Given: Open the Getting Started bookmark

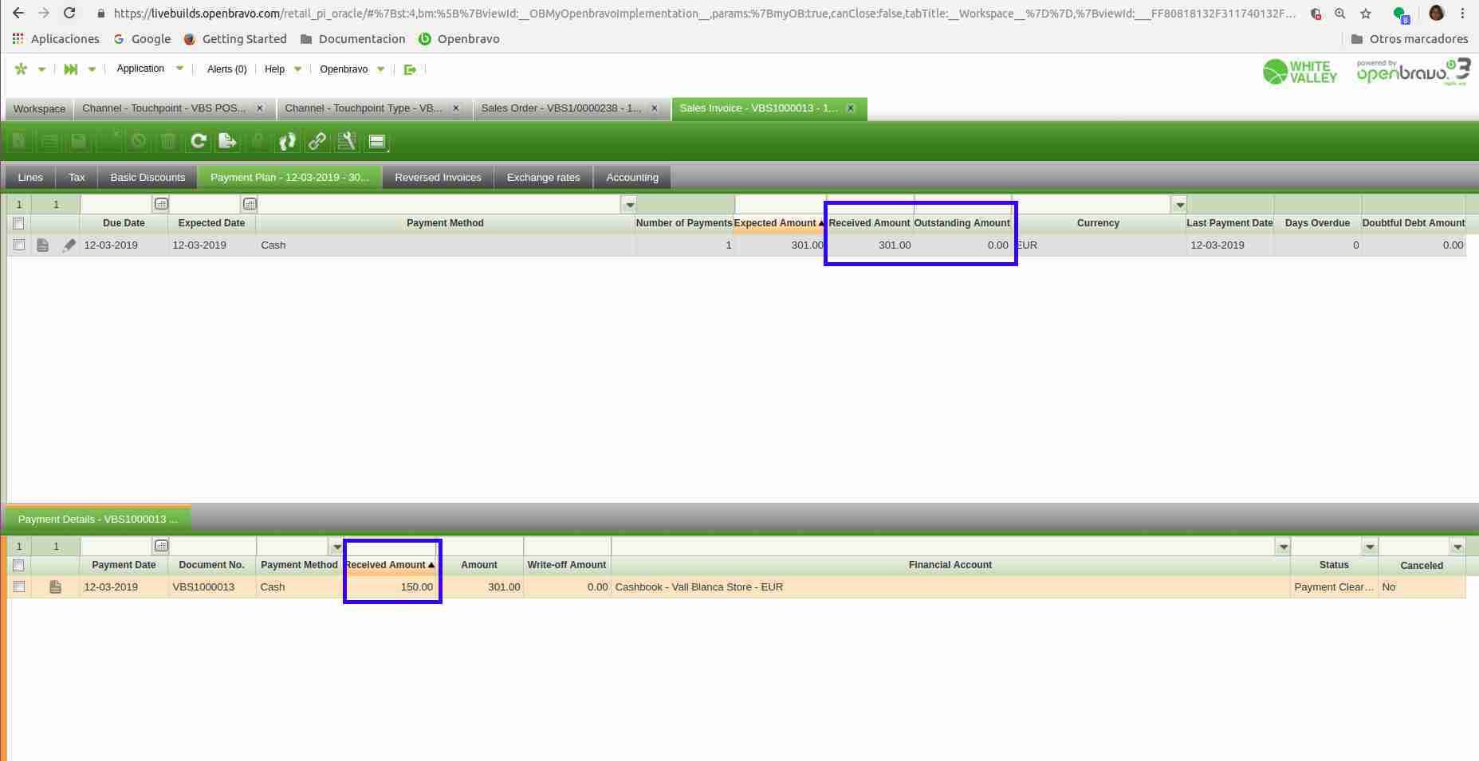Looking at the screenshot, I should [234, 39].
